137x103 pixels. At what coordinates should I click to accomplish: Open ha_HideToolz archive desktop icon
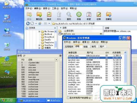tap(7, 74)
